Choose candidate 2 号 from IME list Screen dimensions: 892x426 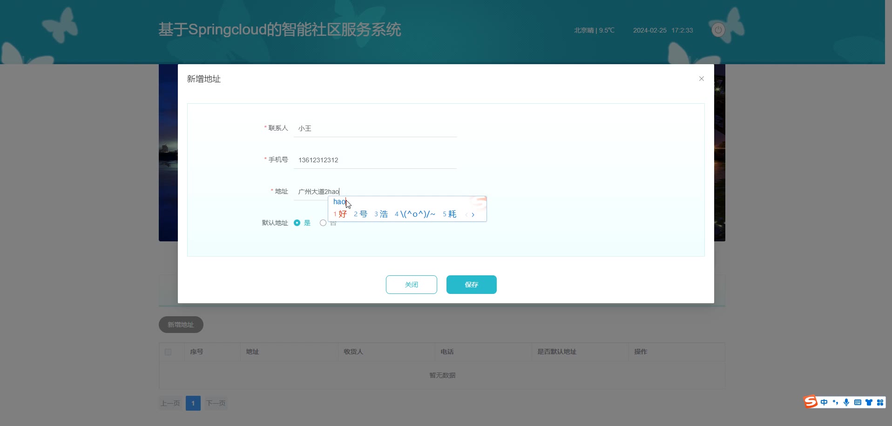click(361, 214)
